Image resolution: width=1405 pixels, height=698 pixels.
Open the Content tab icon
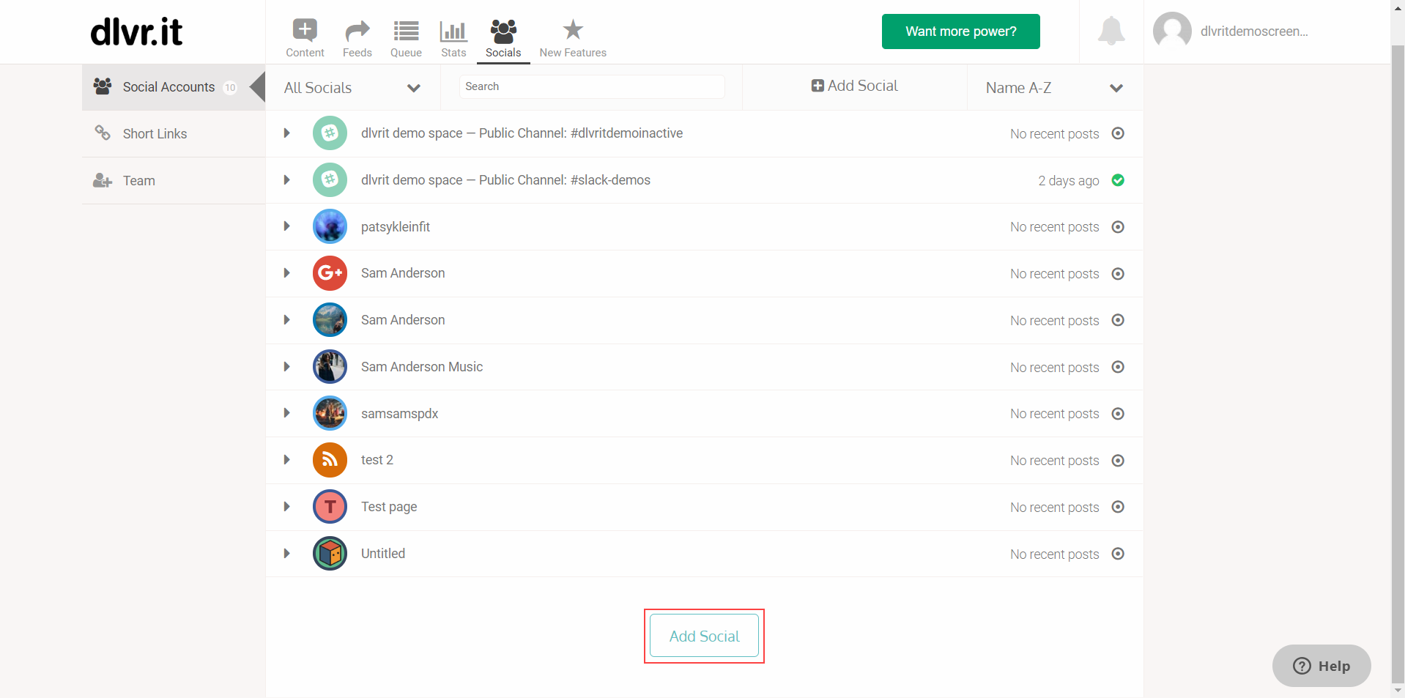[305, 30]
